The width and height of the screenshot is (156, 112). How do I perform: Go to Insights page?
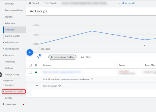[9, 17]
